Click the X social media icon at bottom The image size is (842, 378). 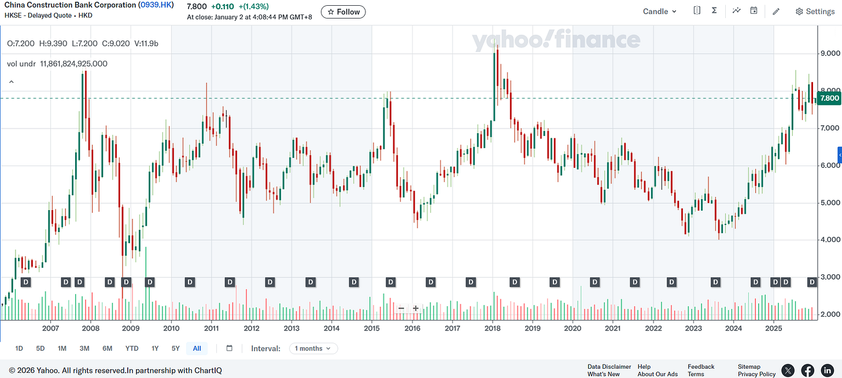(x=788, y=370)
